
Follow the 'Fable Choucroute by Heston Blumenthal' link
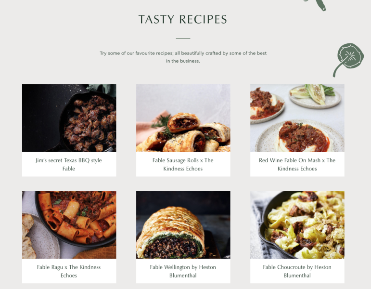(297, 271)
